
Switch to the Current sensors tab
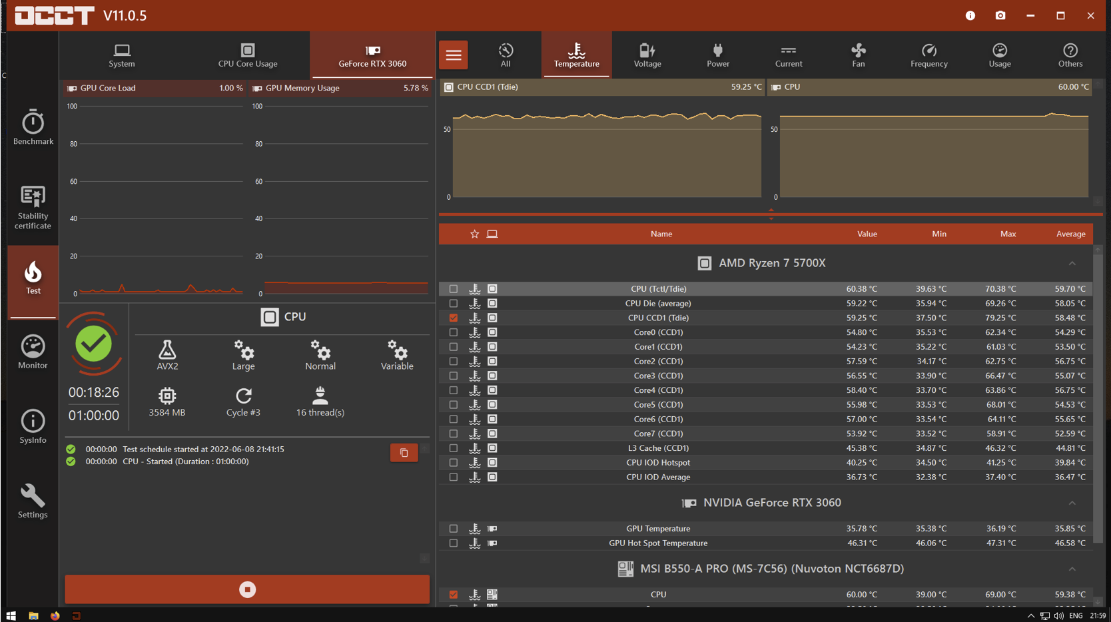pos(789,55)
